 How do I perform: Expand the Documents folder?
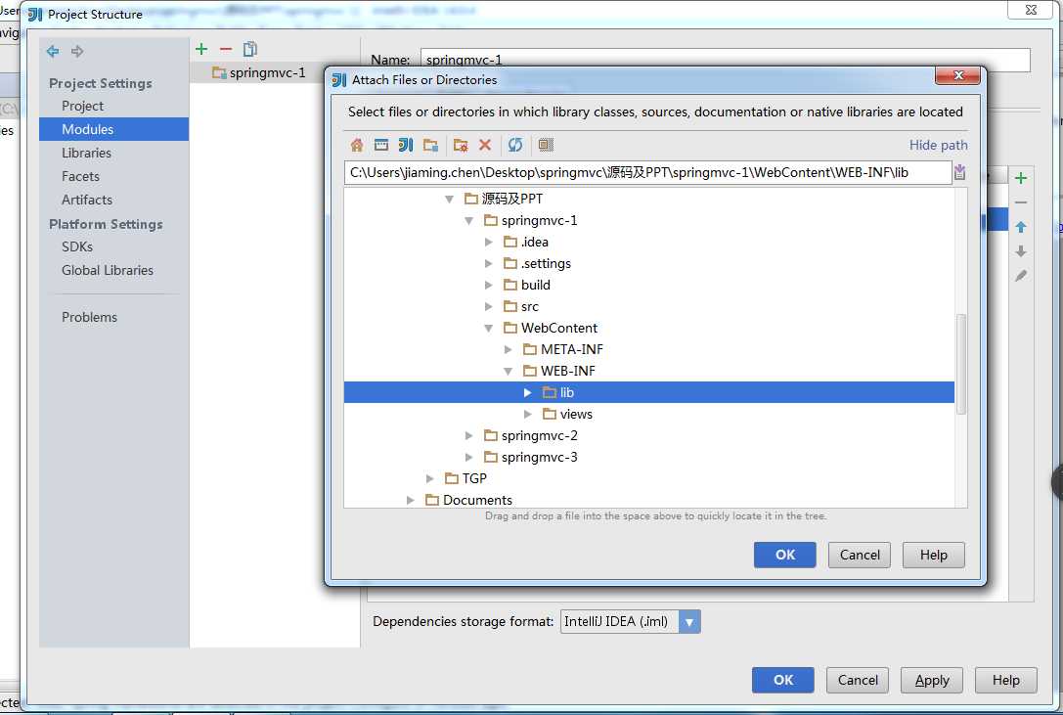410,500
